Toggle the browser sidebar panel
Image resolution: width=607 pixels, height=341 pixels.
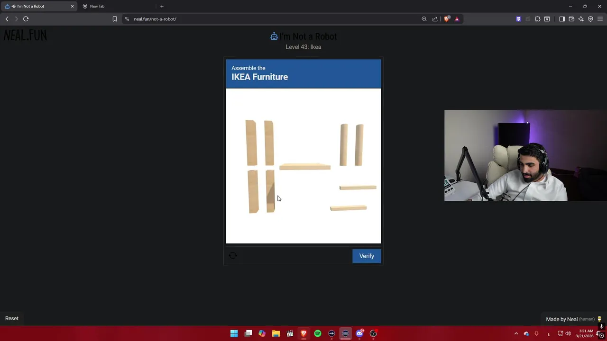pos(562,19)
